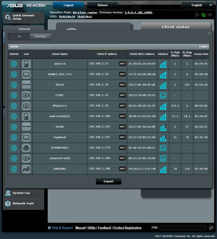Switch to the All tab

click(19, 37)
